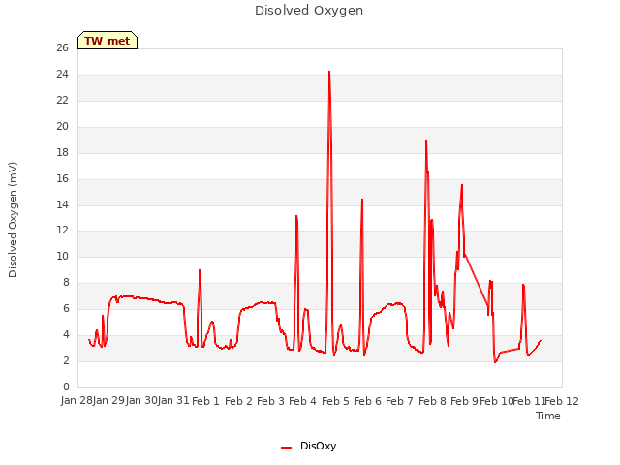
Task: Click the 4 y-axis tick label
Action: [66, 334]
